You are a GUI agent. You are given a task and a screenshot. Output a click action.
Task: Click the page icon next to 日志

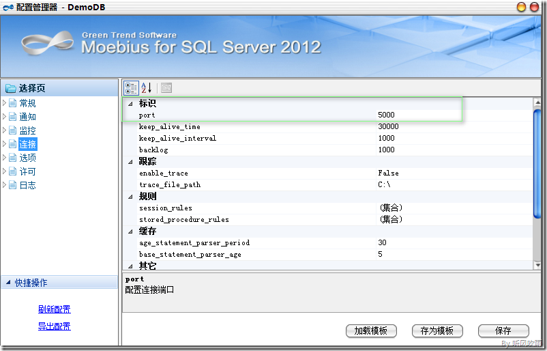tap(12, 185)
